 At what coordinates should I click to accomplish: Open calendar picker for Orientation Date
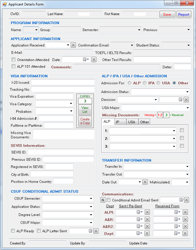(86, 60)
